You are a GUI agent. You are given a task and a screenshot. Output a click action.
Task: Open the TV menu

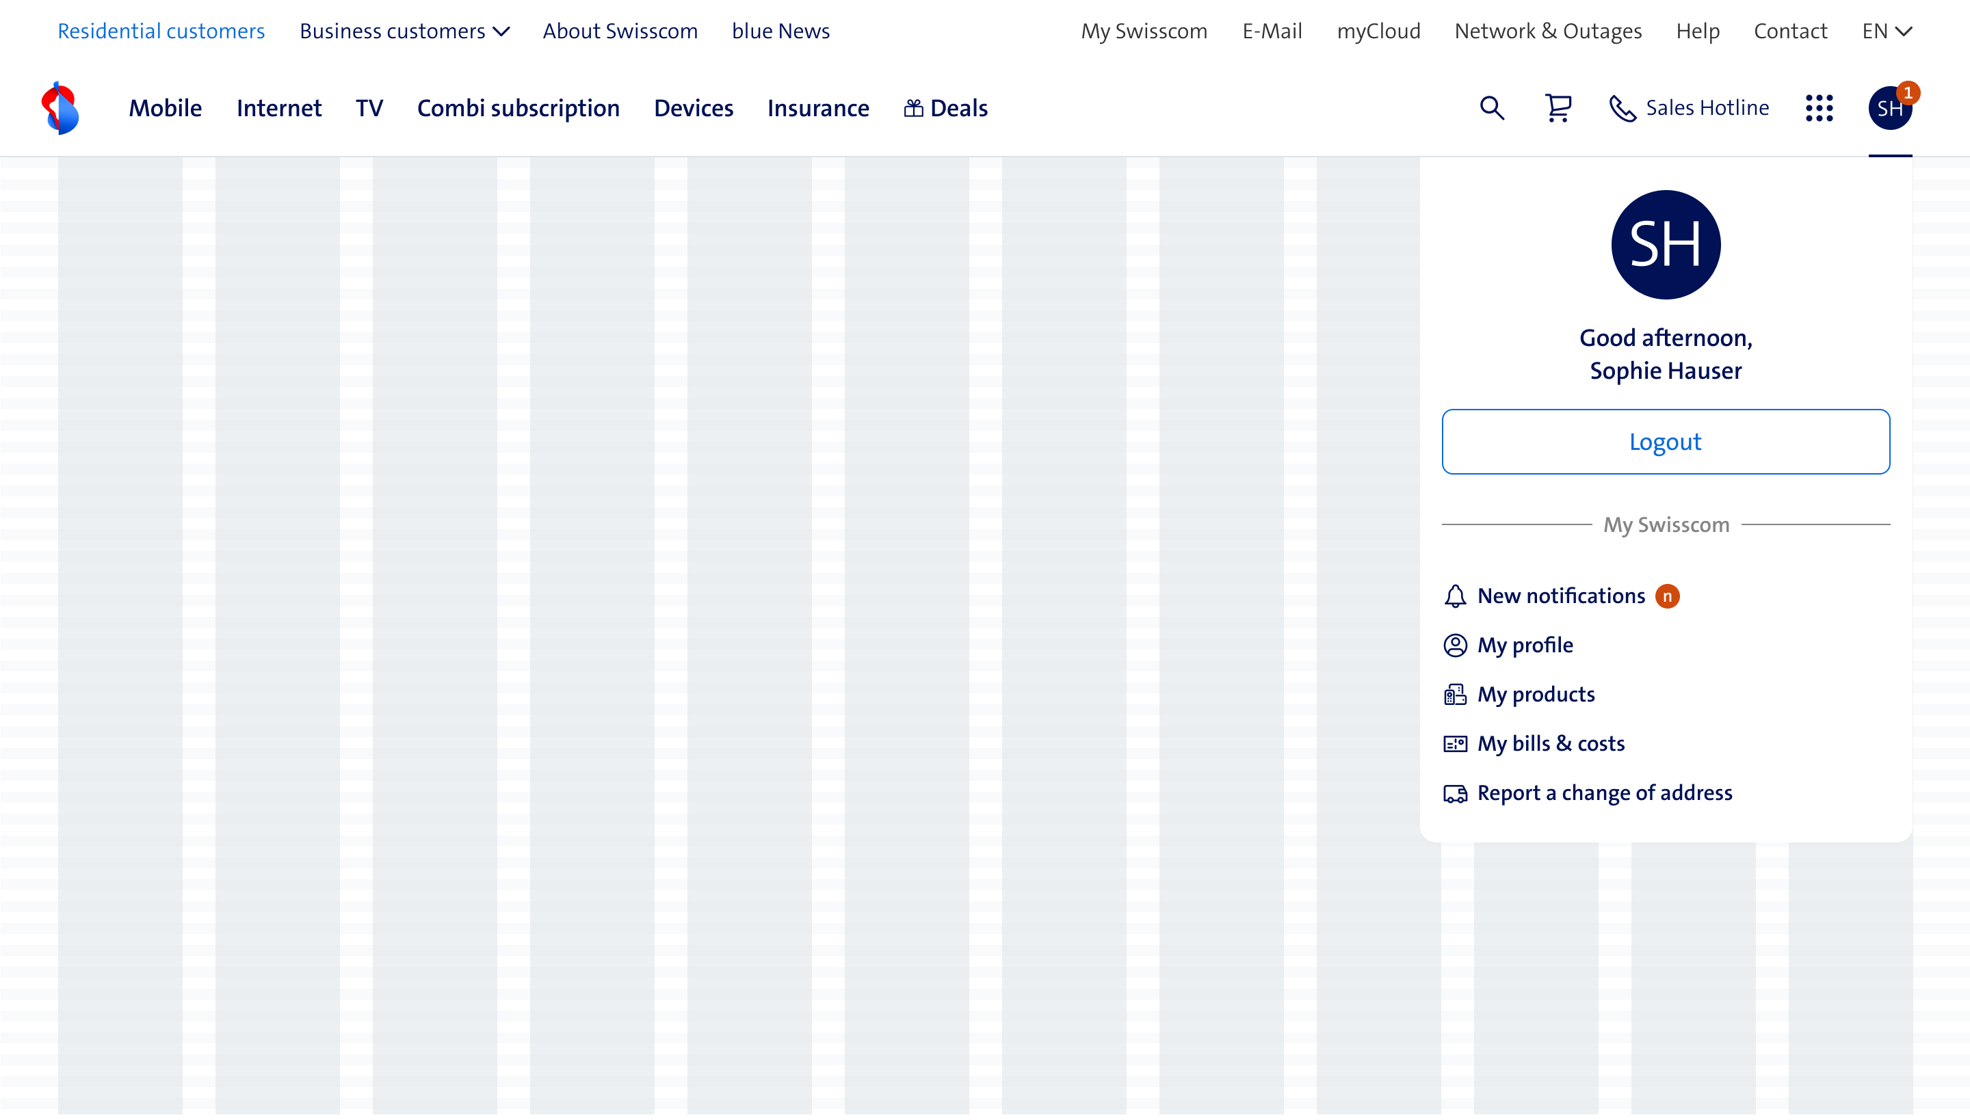369,108
